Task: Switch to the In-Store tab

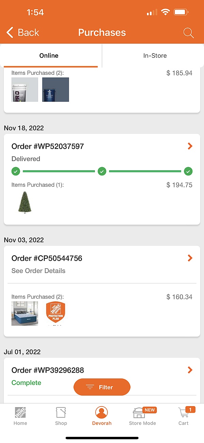Action: [x=155, y=56]
